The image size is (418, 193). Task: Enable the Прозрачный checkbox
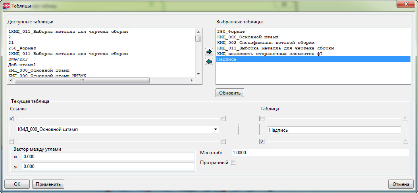234,163
